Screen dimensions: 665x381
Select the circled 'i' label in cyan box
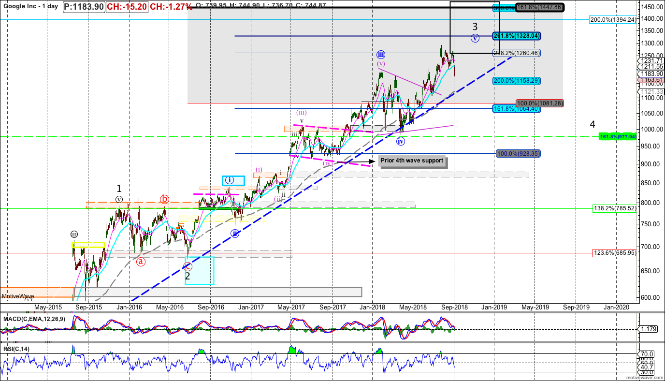[230, 180]
